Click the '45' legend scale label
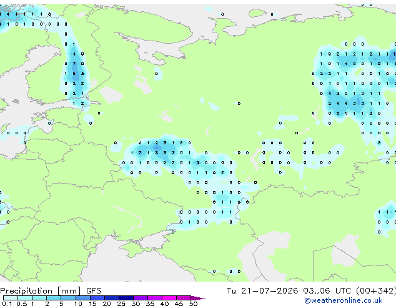396x306 pixels. (179, 304)
